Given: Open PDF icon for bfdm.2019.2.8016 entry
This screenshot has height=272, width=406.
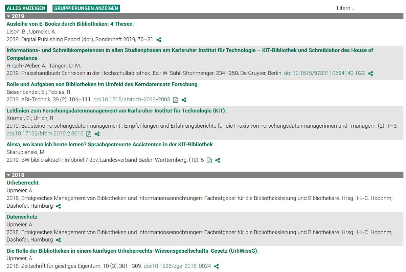Looking at the screenshot, I should pos(89,134).
